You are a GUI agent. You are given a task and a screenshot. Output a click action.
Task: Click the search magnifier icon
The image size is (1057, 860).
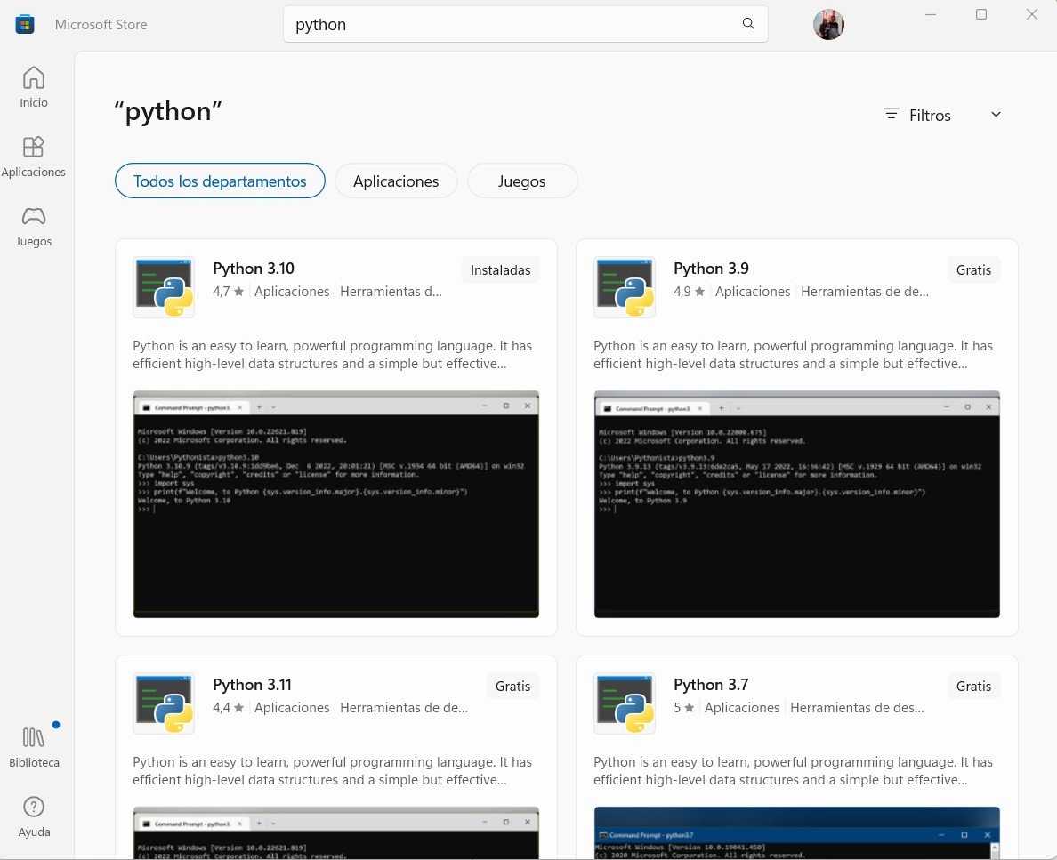tap(748, 24)
